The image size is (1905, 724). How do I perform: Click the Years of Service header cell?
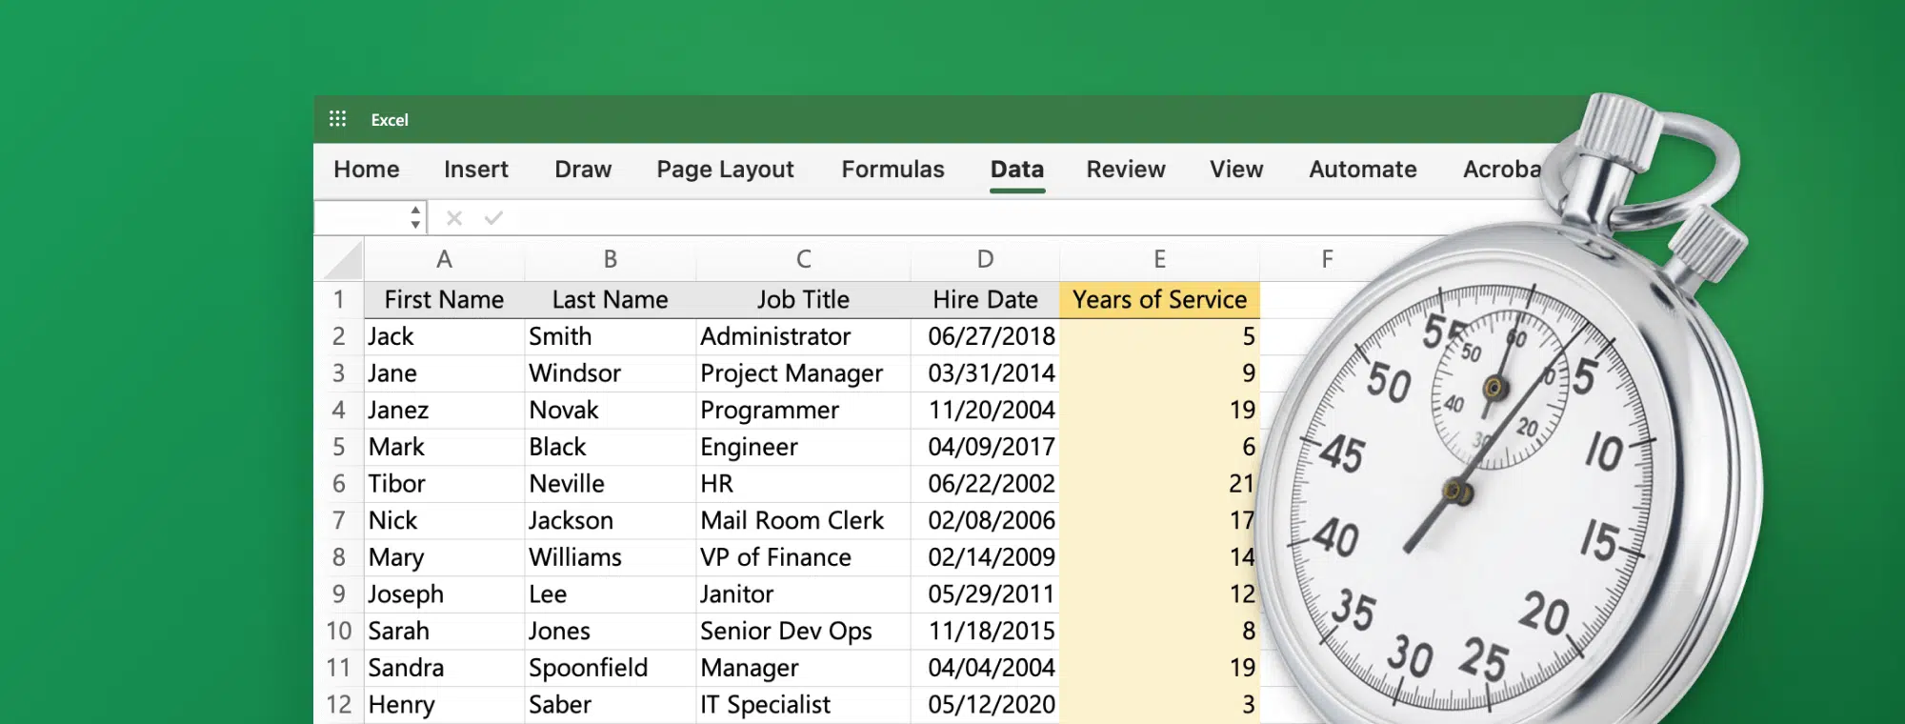(x=1159, y=300)
